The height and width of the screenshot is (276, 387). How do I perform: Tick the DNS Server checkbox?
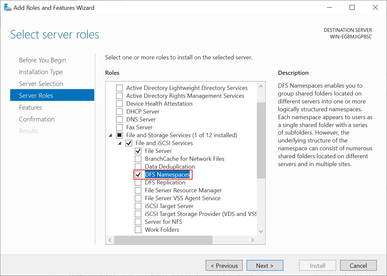point(120,119)
